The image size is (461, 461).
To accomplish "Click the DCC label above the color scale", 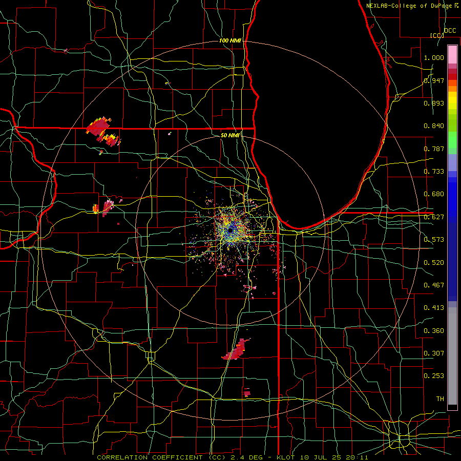I will click(450, 31).
